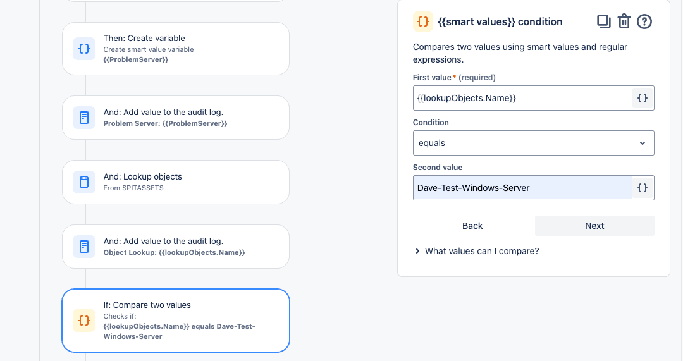Click the Object Lookup audit log icon
The width and height of the screenshot is (683, 361).
[x=84, y=246]
